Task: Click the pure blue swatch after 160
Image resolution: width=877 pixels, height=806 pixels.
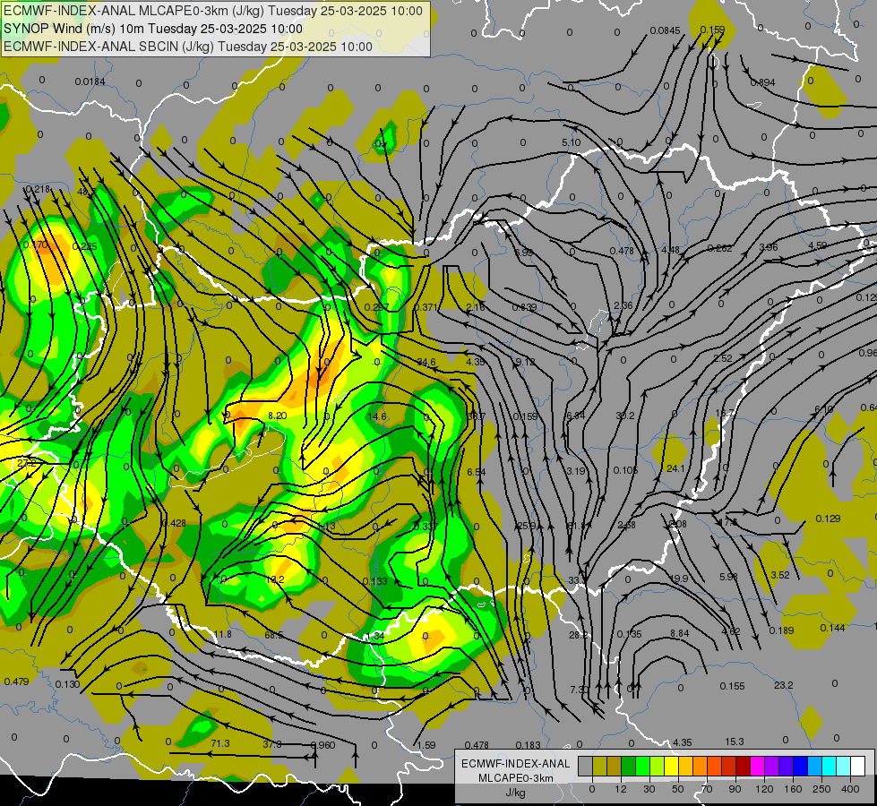Action: coord(800,766)
